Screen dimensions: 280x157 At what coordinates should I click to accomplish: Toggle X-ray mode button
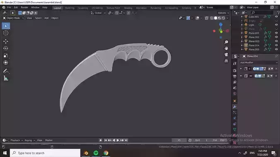point(206,18)
